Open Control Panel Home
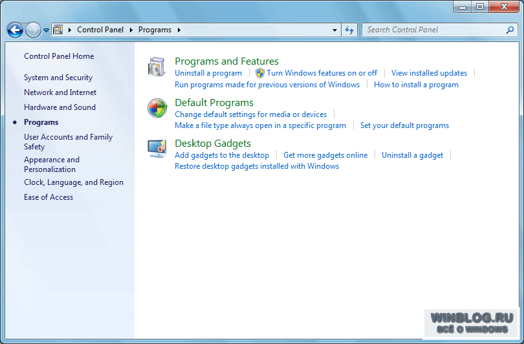524x344 pixels. coord(59,56)
